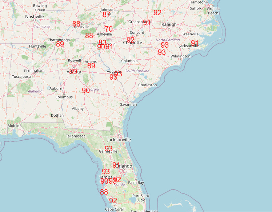
Task: Select the Huntsville city label
Action: pyautogui.click(x=37, y=46)
